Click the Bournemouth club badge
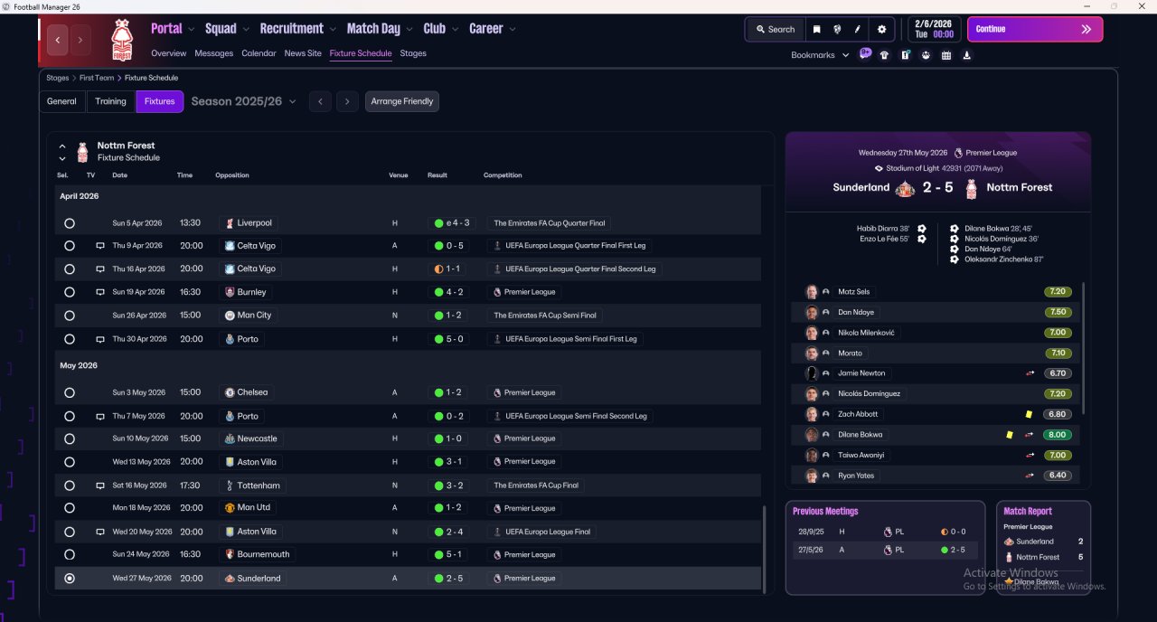Image resolution: width=1157 pixels, height=622 pixels. [x=230, y=554]
